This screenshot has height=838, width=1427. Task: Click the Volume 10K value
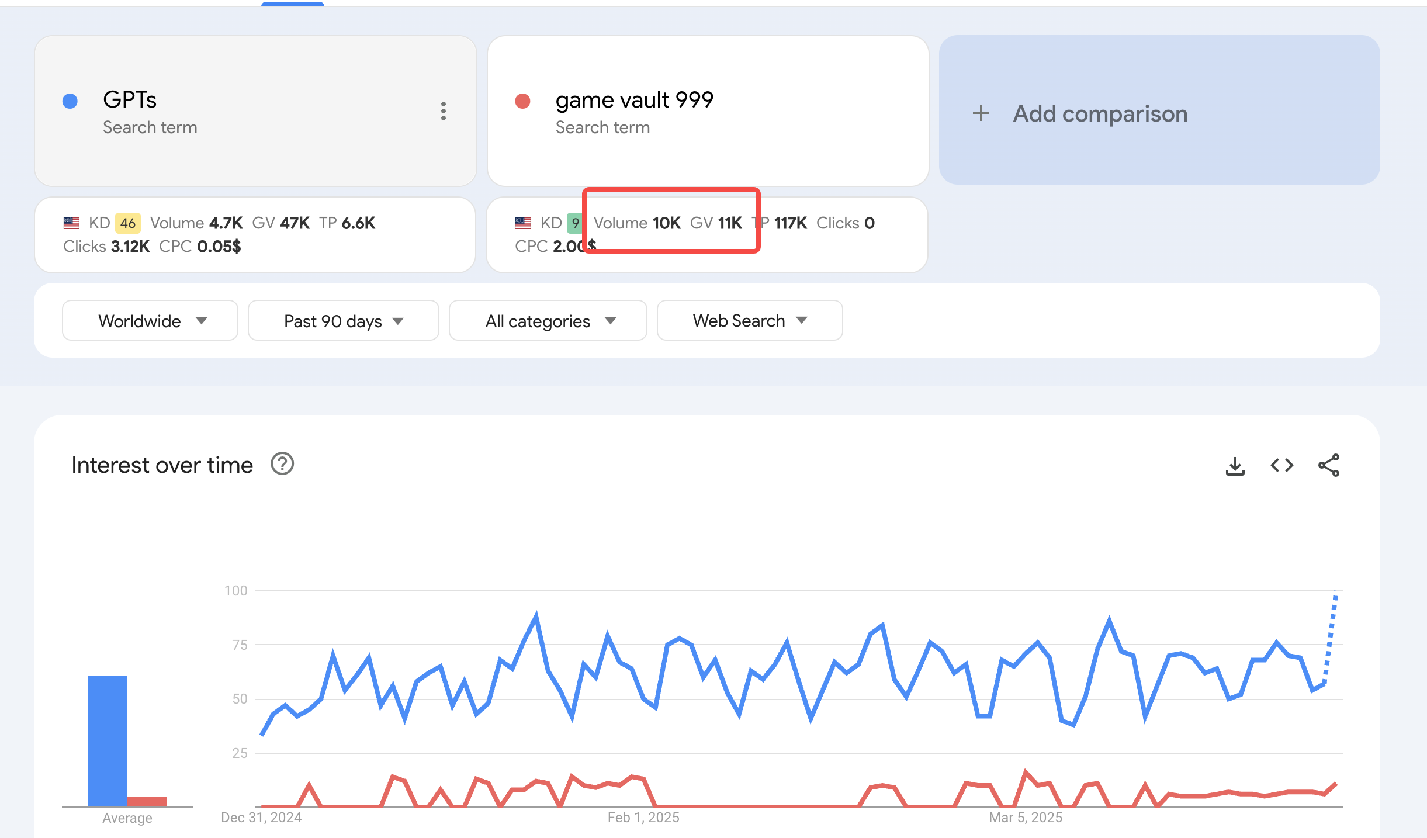pyautogui.click(x=667, y=223)
